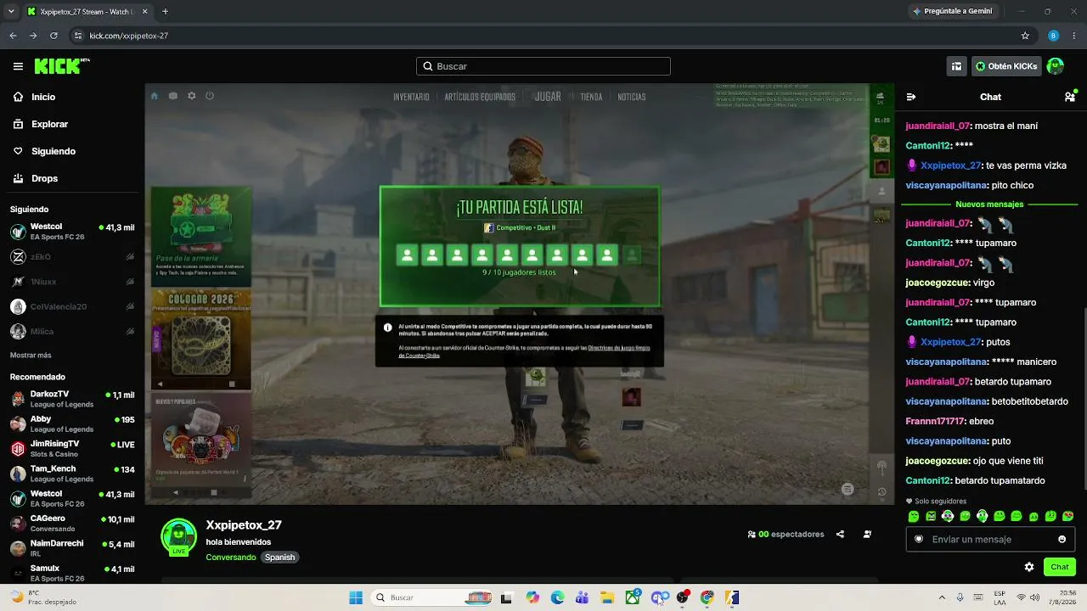Open DarkozTV recommended channel

(72, 399)
